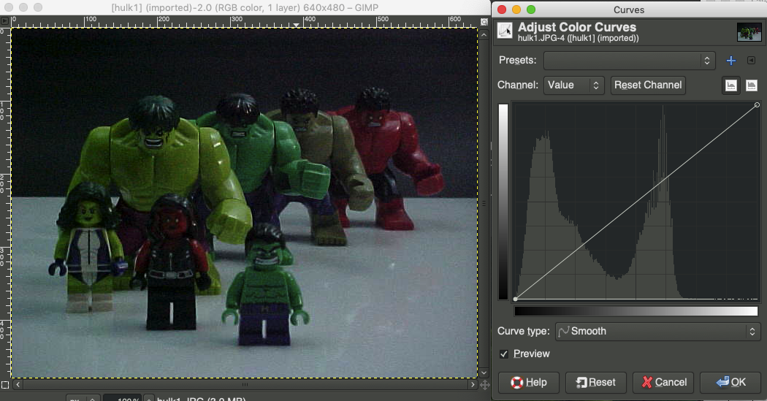Click the horizontal scrollbar left arrow
This screenshot has height=401, width=767.
pyautogui.click(x=18, y=384)
